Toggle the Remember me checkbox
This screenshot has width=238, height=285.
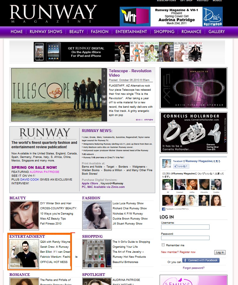click(x=163, y=245)
